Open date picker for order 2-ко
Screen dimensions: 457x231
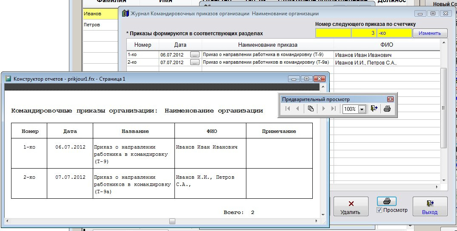point(194,62)
